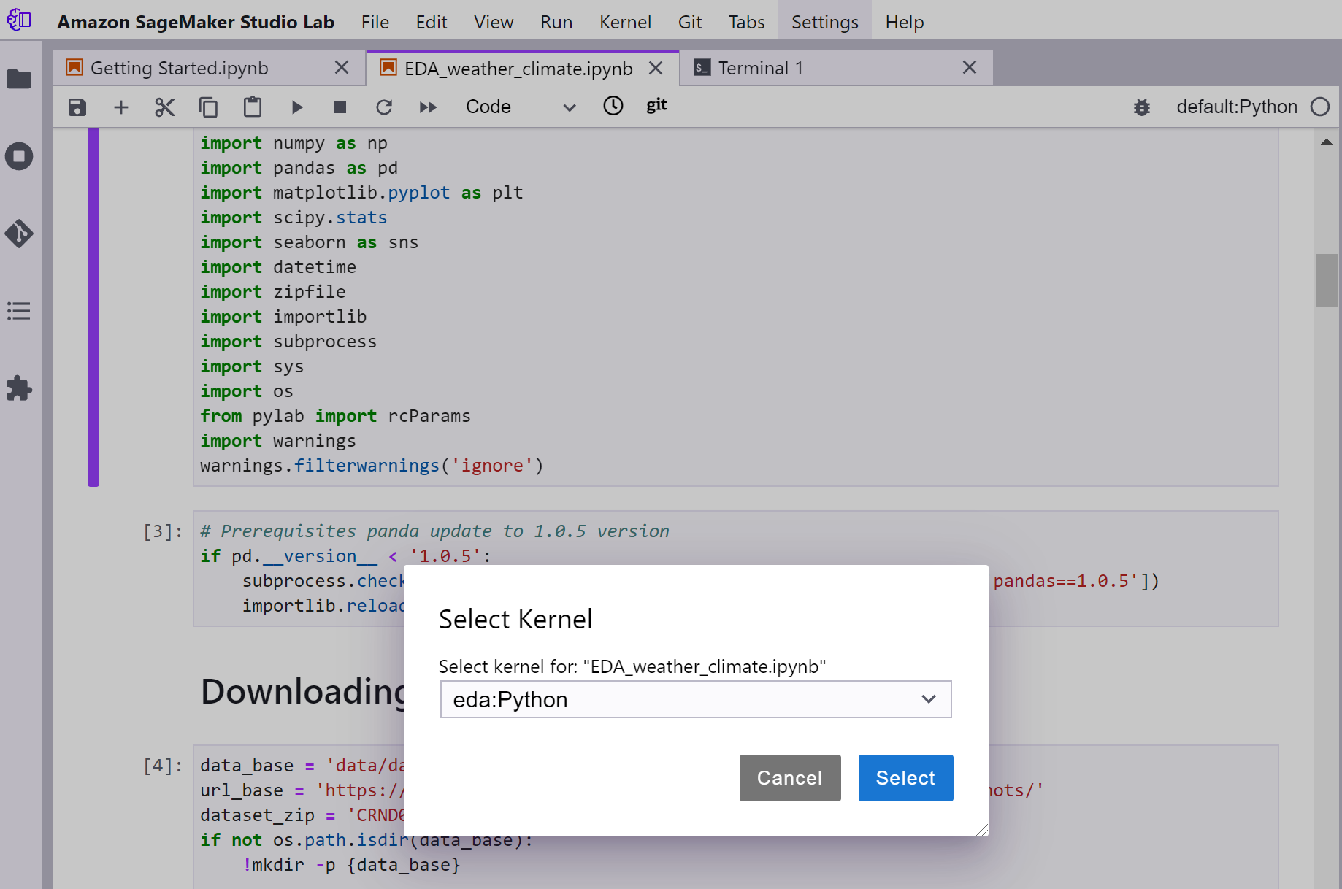Restart kernel and run all cells
The width and height of the screenshot is (1342, 889).
pos(428,107)
